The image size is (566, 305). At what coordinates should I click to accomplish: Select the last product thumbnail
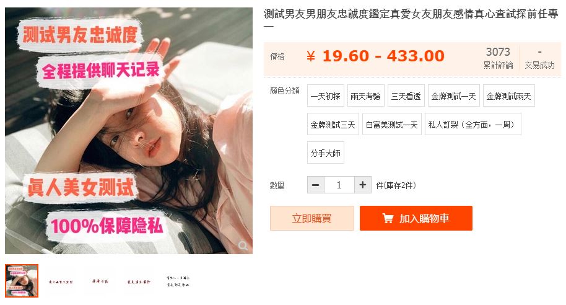click(178, 281)
